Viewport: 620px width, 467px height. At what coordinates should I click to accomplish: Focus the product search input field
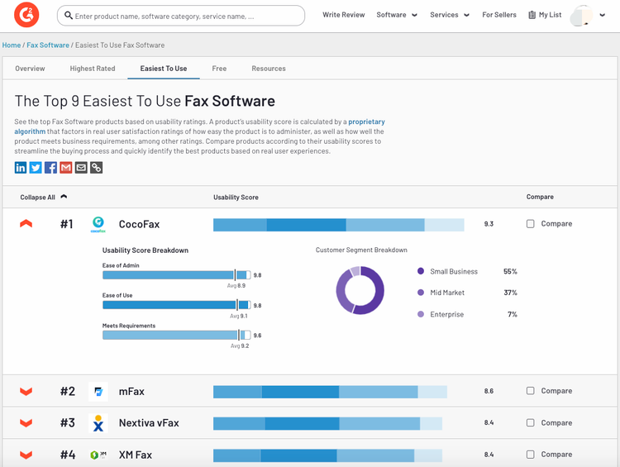tap(181, 16)
